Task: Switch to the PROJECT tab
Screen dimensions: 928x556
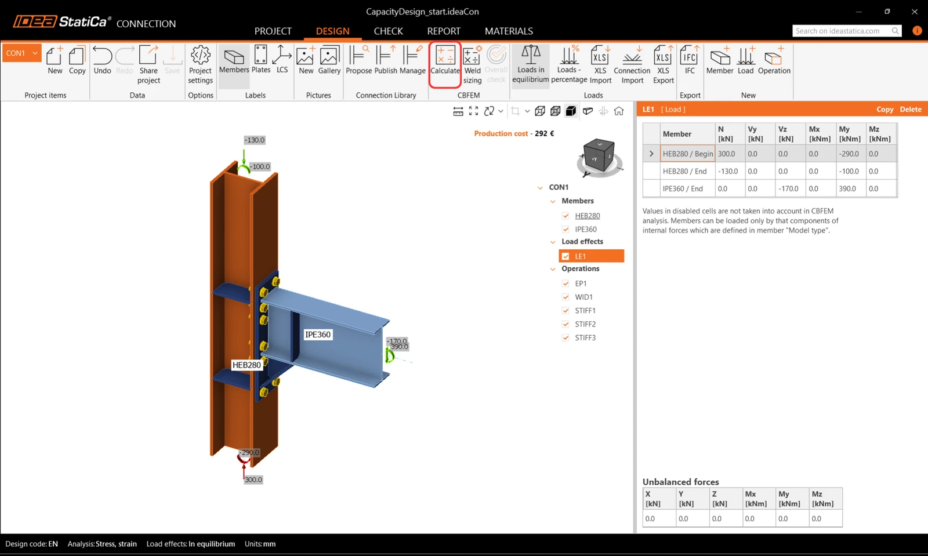Action: (x=273, y=31)
